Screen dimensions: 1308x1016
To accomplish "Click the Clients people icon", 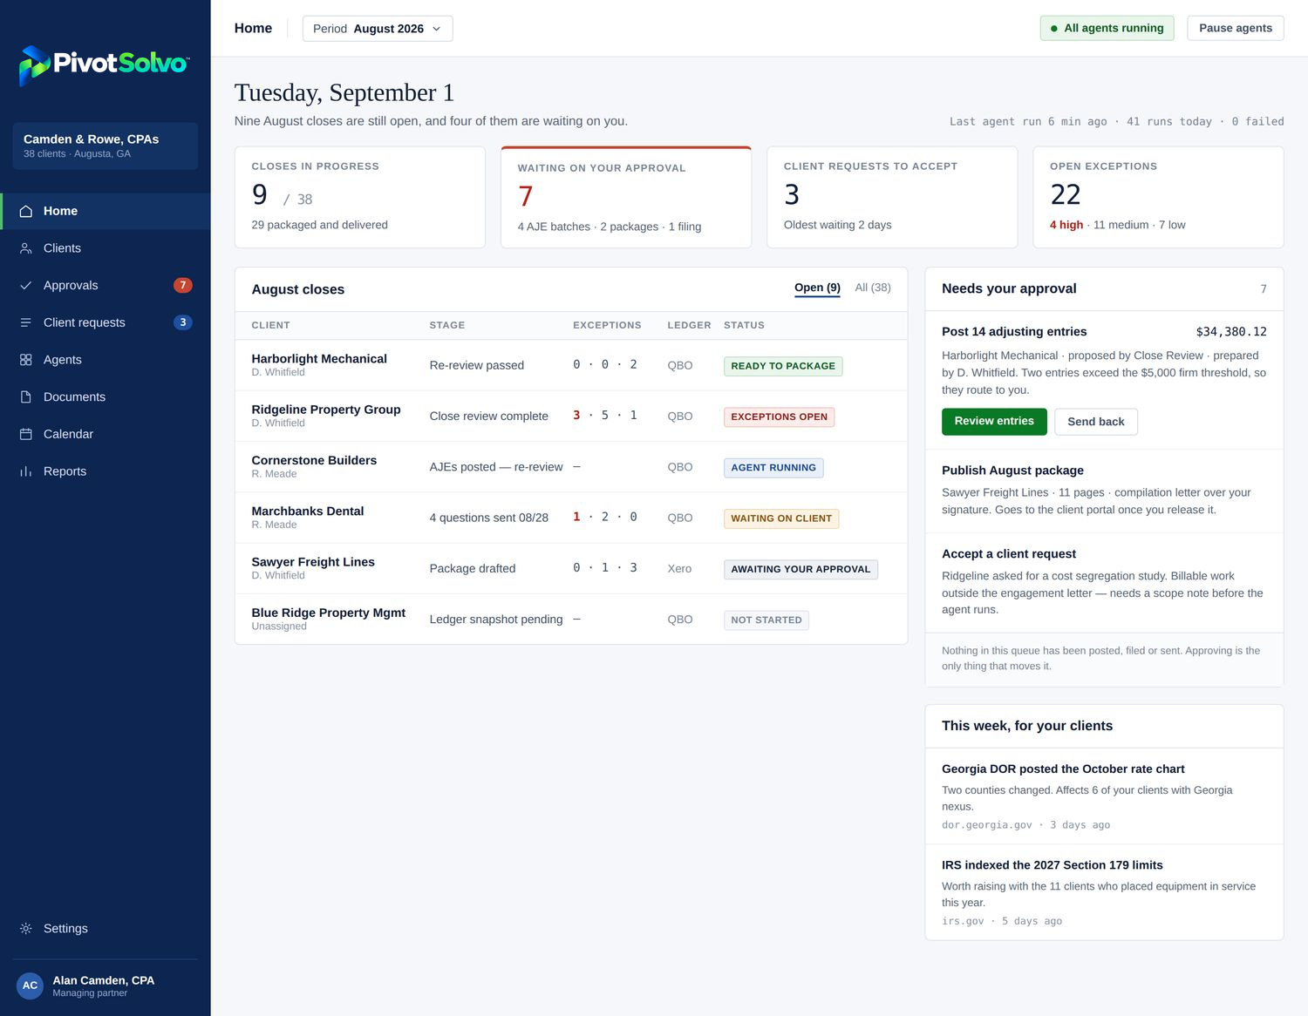I will coord(26,248).
